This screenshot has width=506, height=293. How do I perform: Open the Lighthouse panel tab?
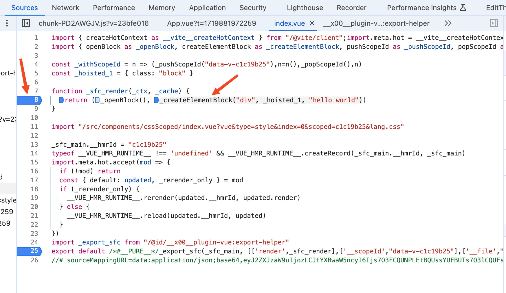(305, 8)
